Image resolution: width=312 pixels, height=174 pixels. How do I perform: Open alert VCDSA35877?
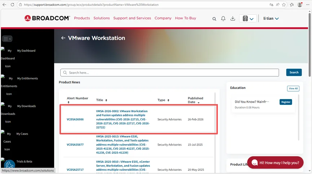pos(75,144)
